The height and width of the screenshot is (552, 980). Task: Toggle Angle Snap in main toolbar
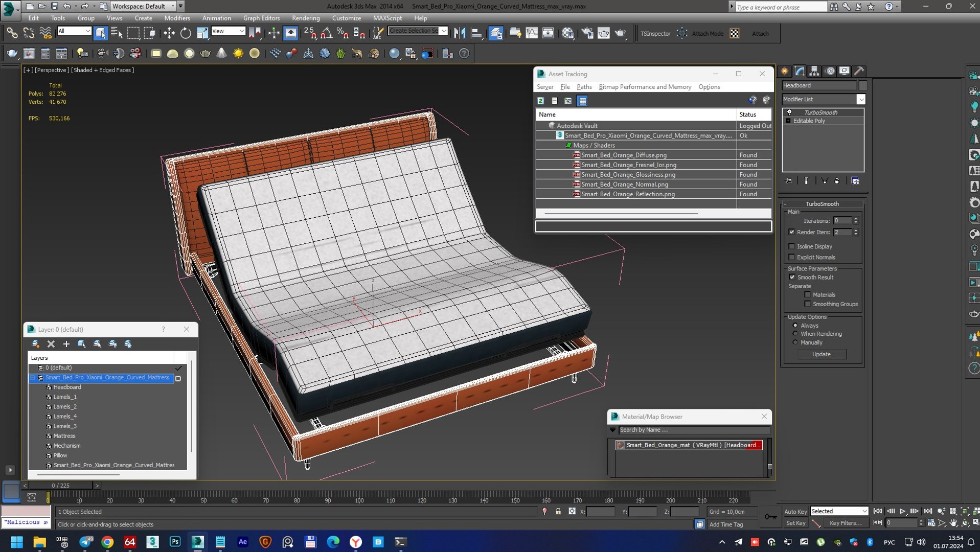[326, 33]
